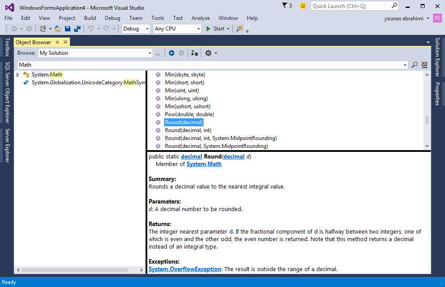Image resolution: width=445 pixels, height=287 pixels.
Task: Open the notifications flag icon
Action: click(x=285, y=6)
